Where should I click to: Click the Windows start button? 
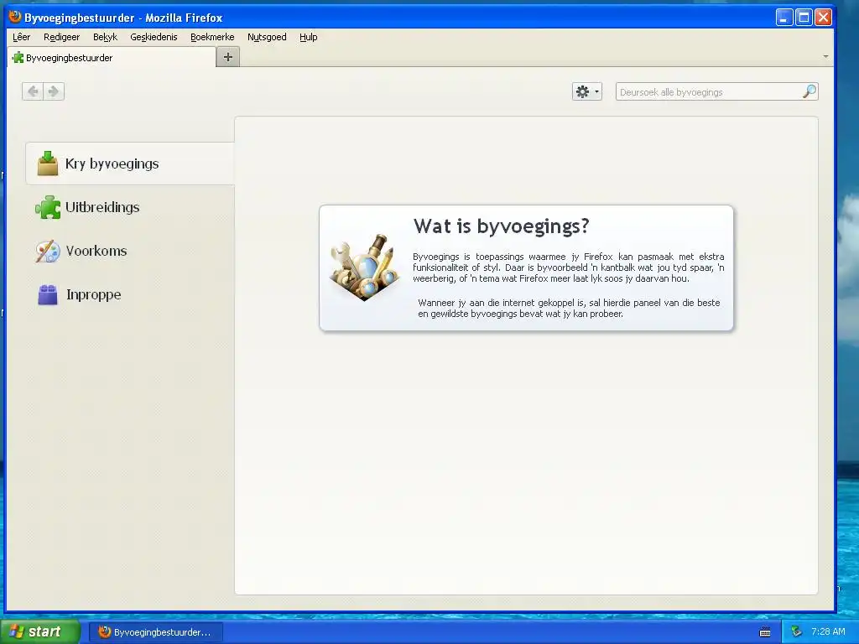40,632
